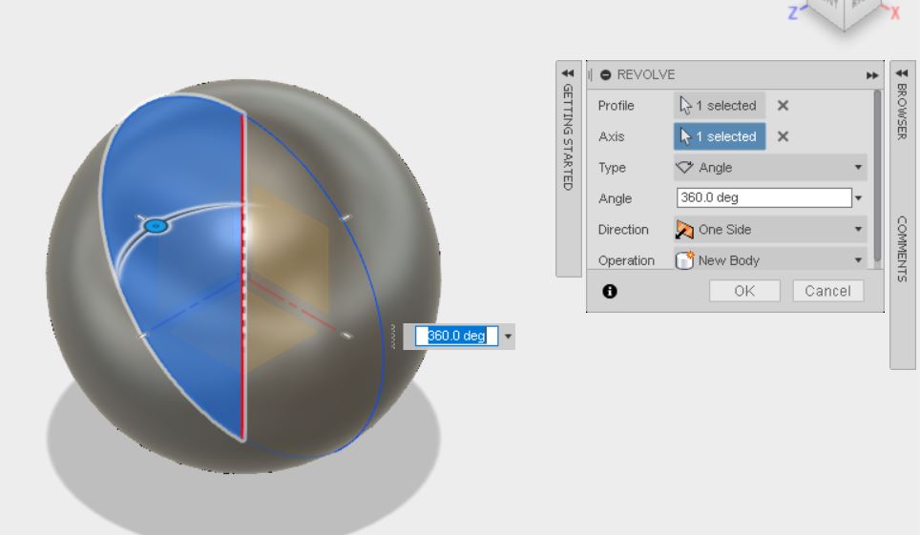Click the Direction One Side icon
The image size is (920, 535).
(684, 230)
